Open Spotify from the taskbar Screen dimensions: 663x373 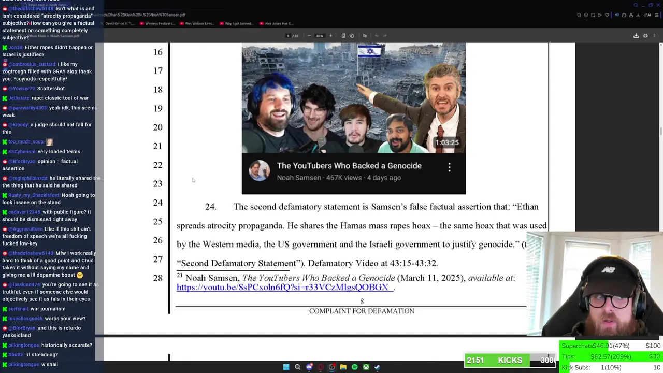[354, 367]
